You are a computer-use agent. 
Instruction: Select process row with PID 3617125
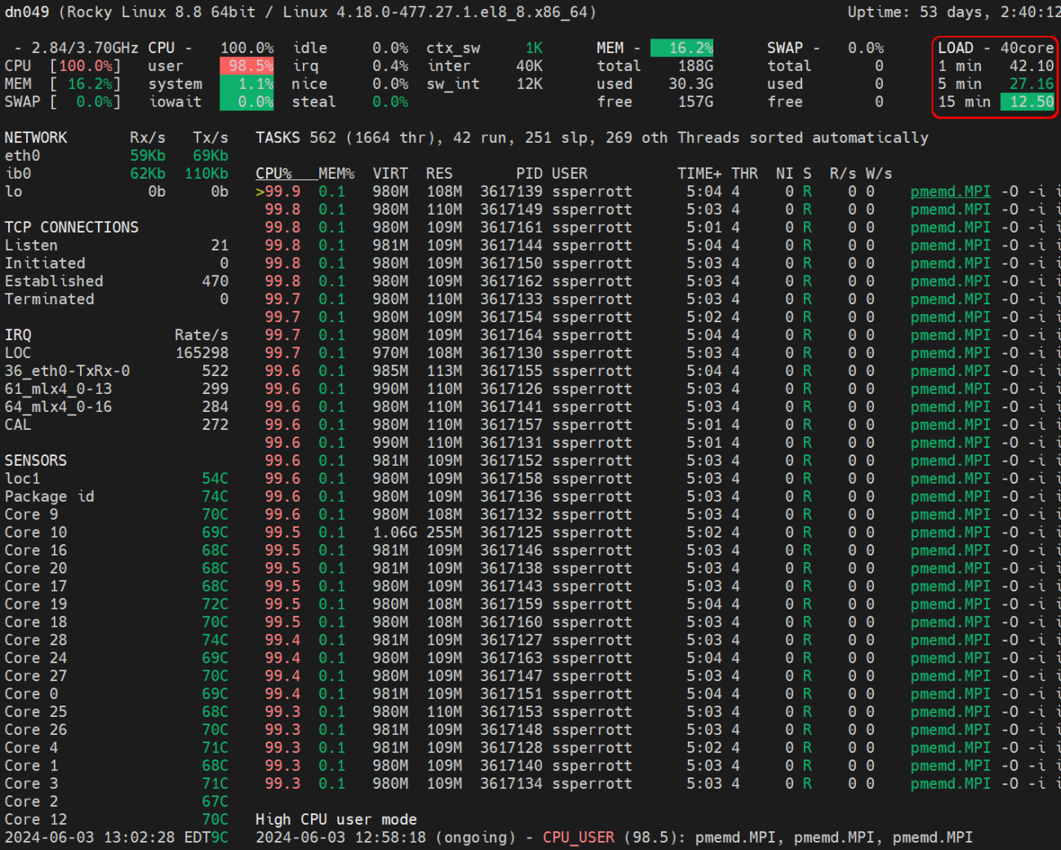pyautogui.click(x=658, y=533)
